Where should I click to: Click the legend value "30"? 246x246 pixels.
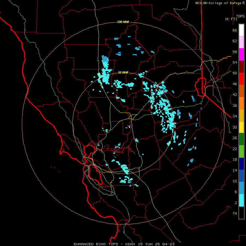pyautogui.click(x=235, y=127)
